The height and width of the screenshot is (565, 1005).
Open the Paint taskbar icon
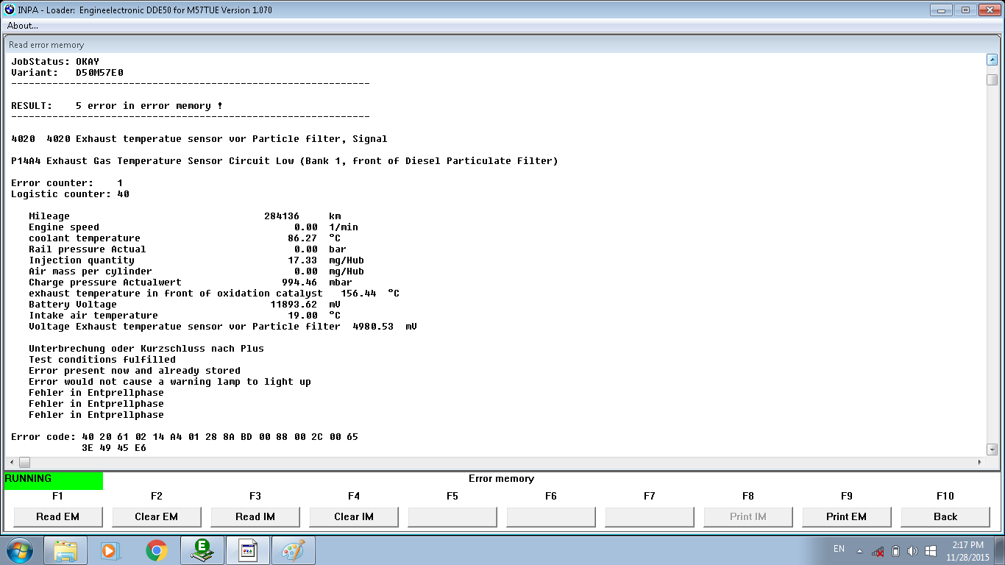tap(293, 550)
